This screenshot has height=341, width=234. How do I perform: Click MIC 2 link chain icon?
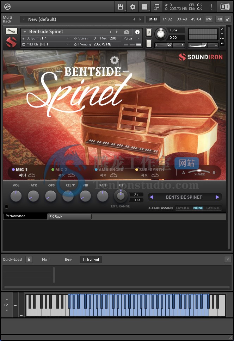[71, 175]
